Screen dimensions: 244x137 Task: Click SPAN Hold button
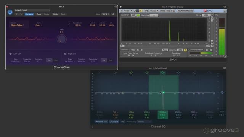coord(133,15)
